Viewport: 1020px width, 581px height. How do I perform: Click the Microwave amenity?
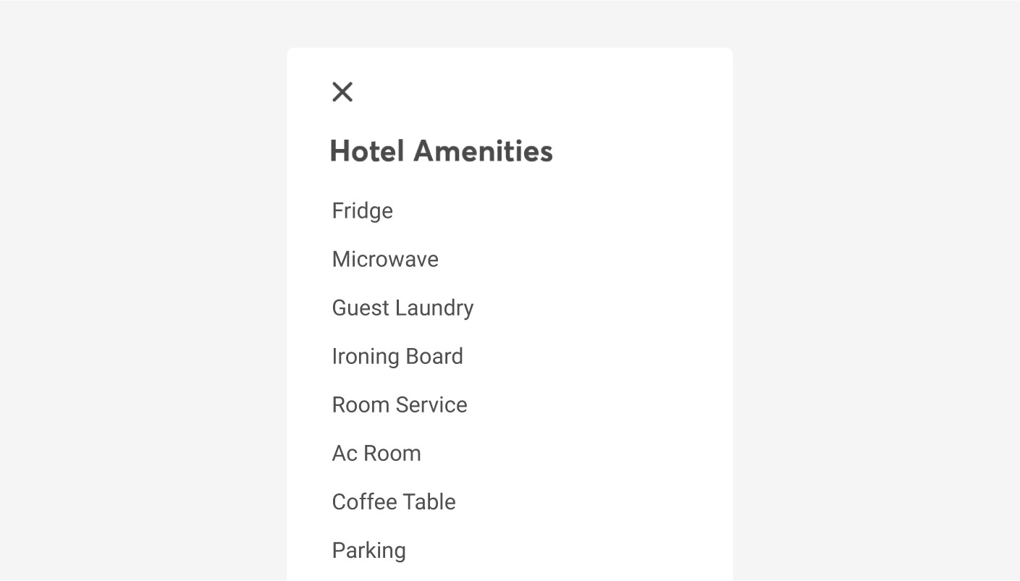(x=385, y=259)
